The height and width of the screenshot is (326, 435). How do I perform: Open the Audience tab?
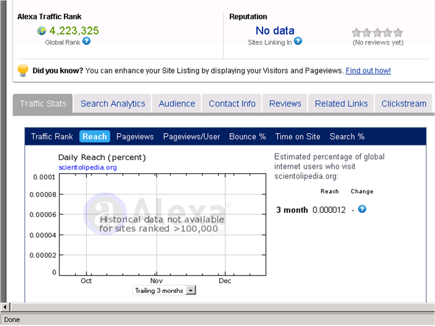[x=177, y=104]
